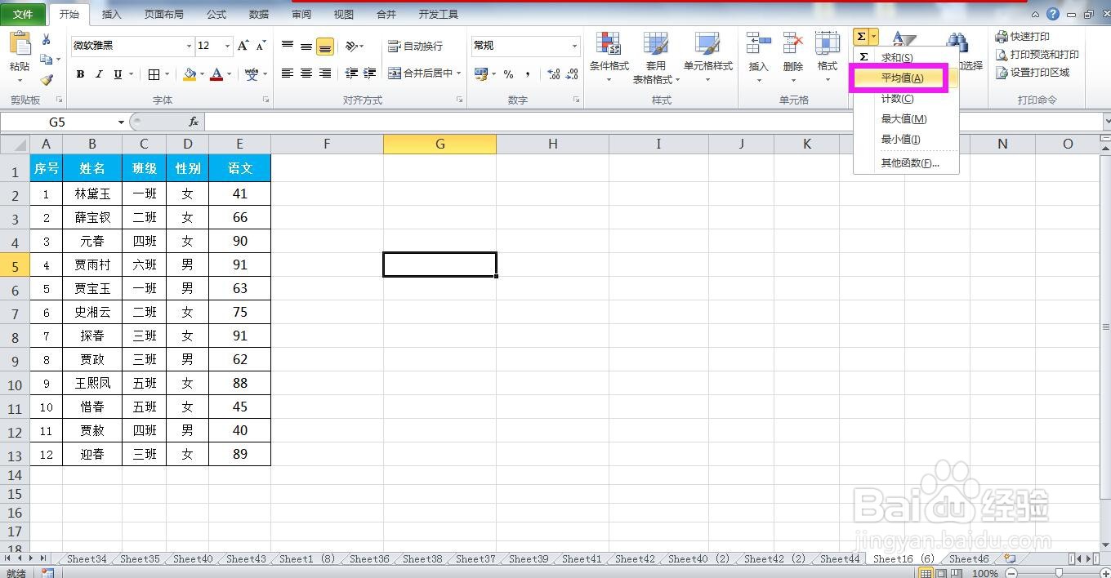Screen dimensions: 1111x578
Task: Click 快速打印 quick print button
Action: [1023, 37]
